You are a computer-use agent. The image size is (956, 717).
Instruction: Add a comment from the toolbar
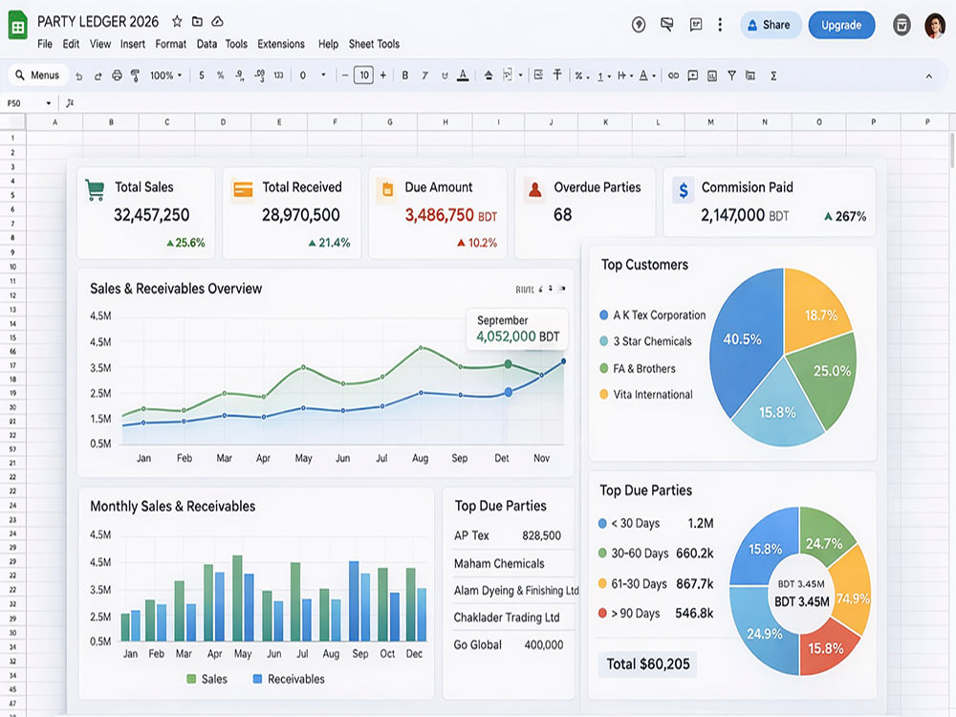click(x=692, y=76)
